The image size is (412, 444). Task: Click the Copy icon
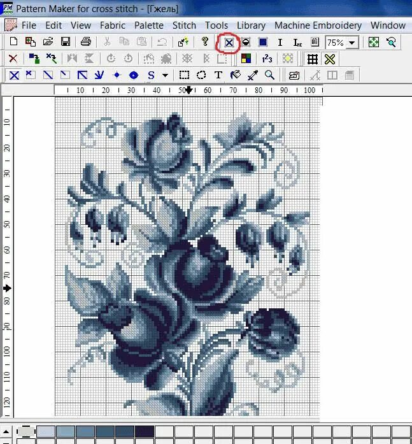pyautogui.click(x=124, y=42)
